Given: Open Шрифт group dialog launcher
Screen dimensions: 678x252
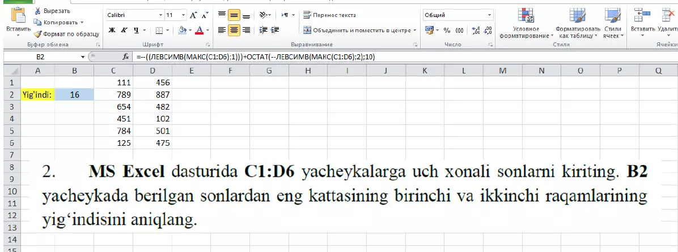Looking at the screenshot, I should (208, 45).
